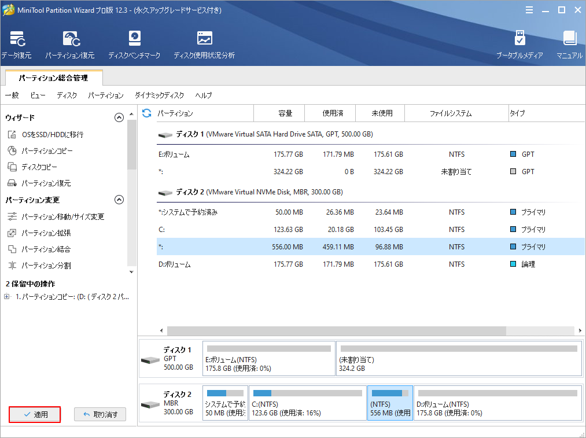Choose パーティション分割
The image size is (586, 438).
click(39, 266)
